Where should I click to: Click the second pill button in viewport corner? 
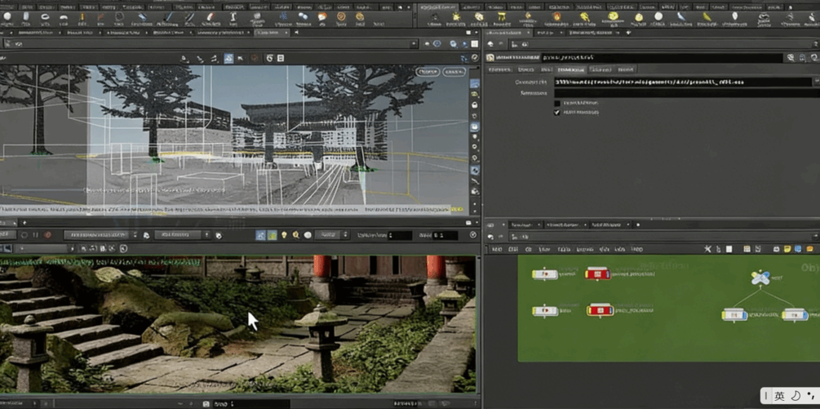click(x=453, y=72)
